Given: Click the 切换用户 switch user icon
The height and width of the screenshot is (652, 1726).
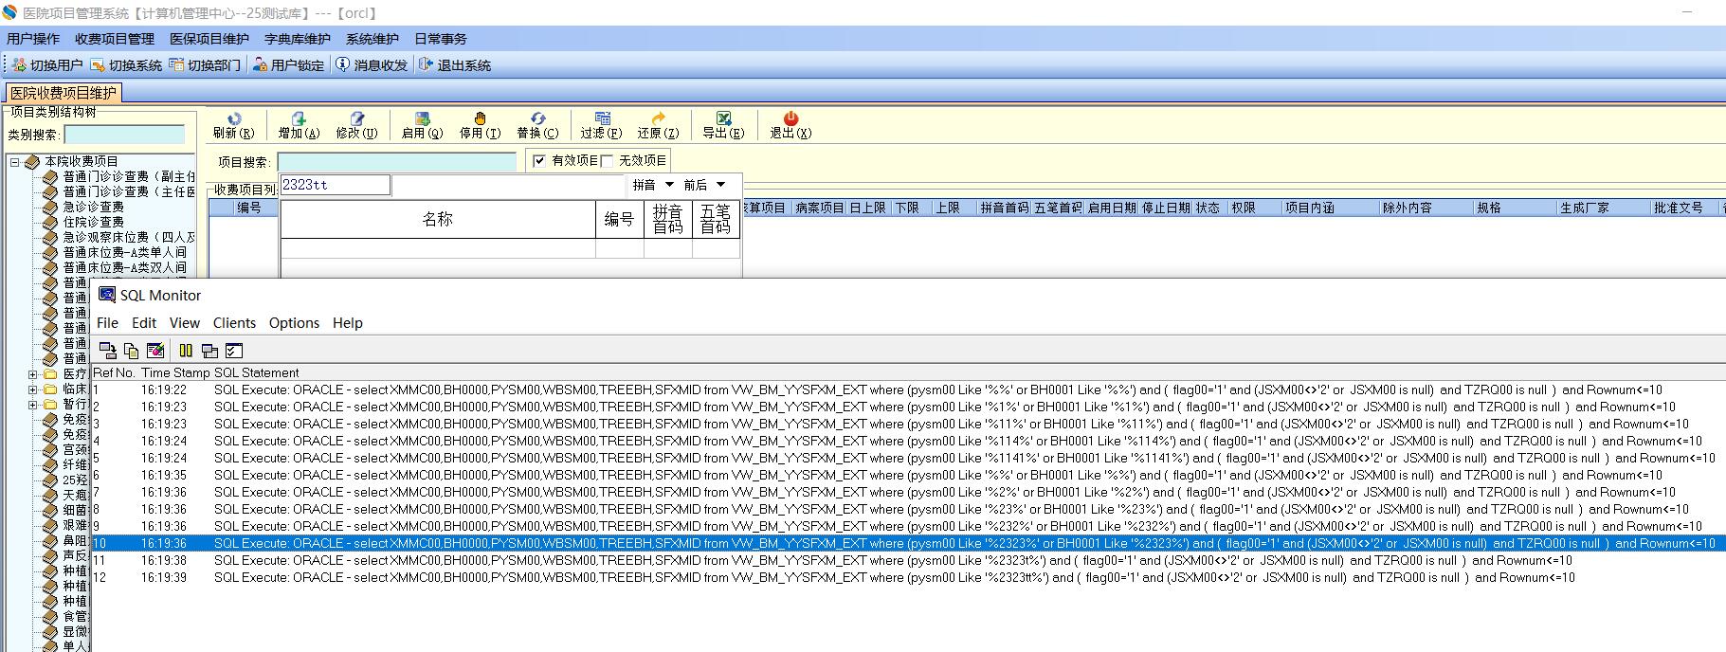Looking at the screenshot, I should (x=19, y=65).
